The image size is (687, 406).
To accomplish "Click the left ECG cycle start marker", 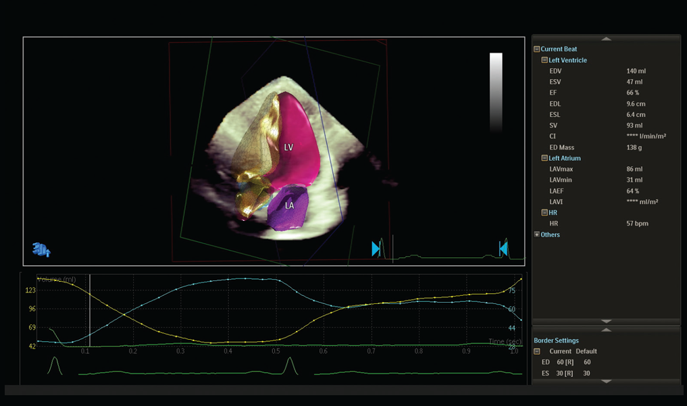I will [376, 249].
